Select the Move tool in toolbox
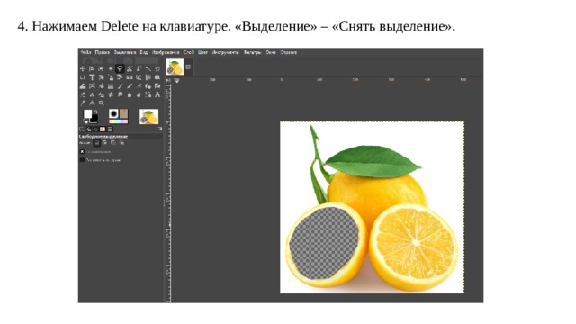The height and width of the screenshot is (324, 576). coord(83,68)
